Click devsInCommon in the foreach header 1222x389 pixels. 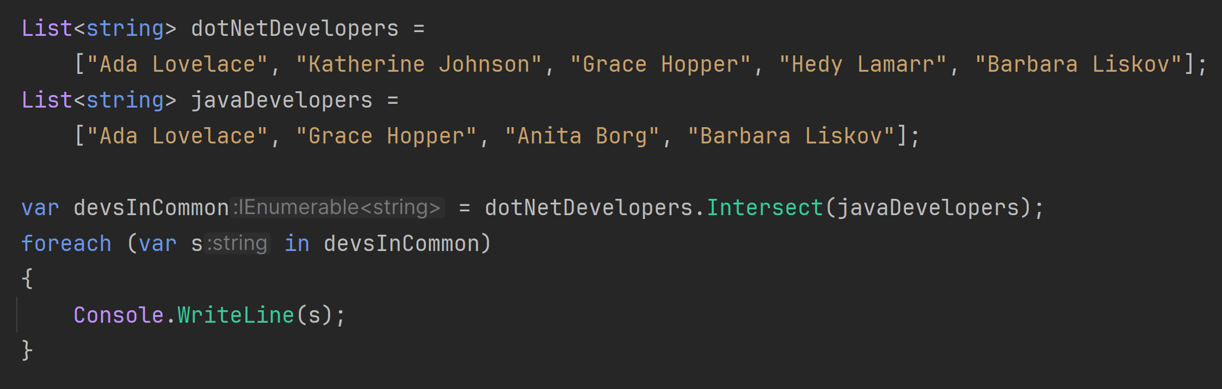point(402,244)
